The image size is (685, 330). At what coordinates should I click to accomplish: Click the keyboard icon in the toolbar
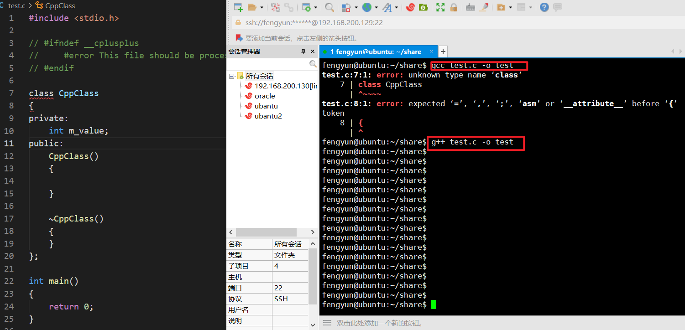(471, 7)
